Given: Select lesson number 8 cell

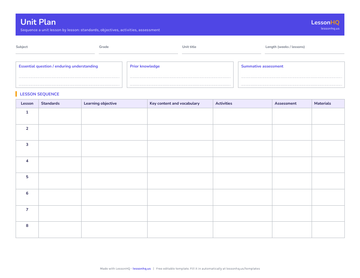Looking at the screenshot, I should coord(27,230).
